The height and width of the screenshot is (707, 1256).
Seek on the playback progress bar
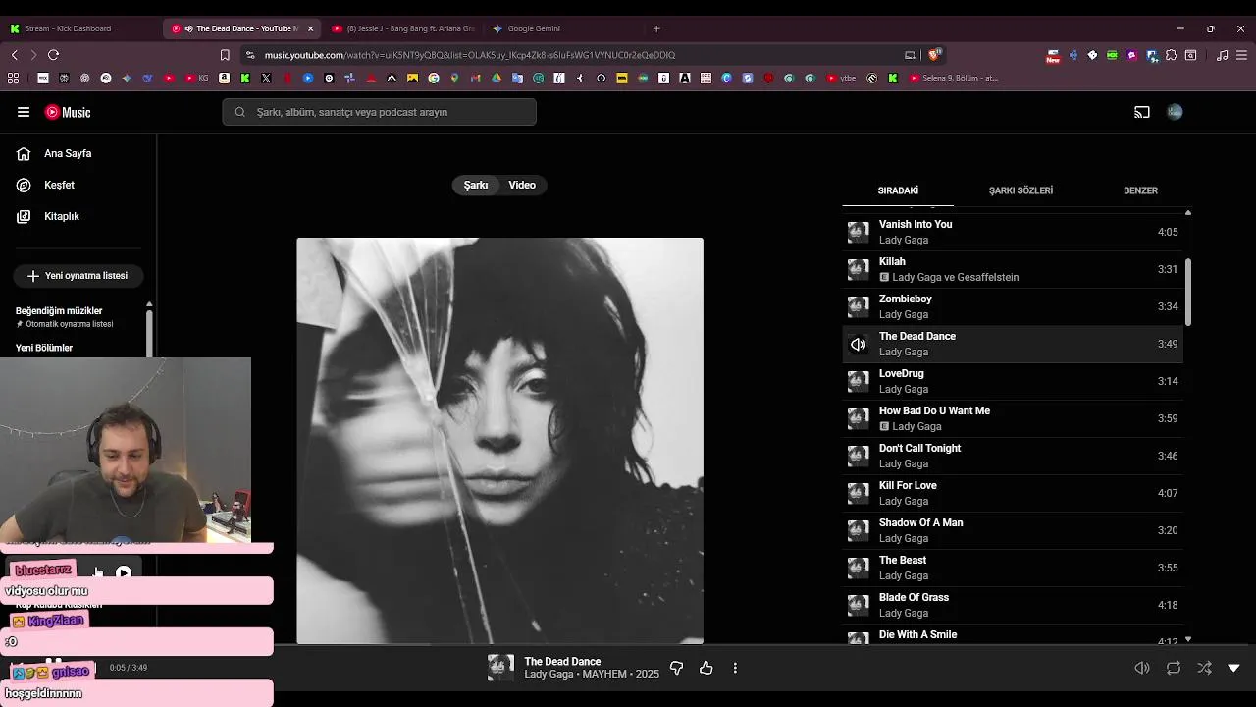coord(628,646)
